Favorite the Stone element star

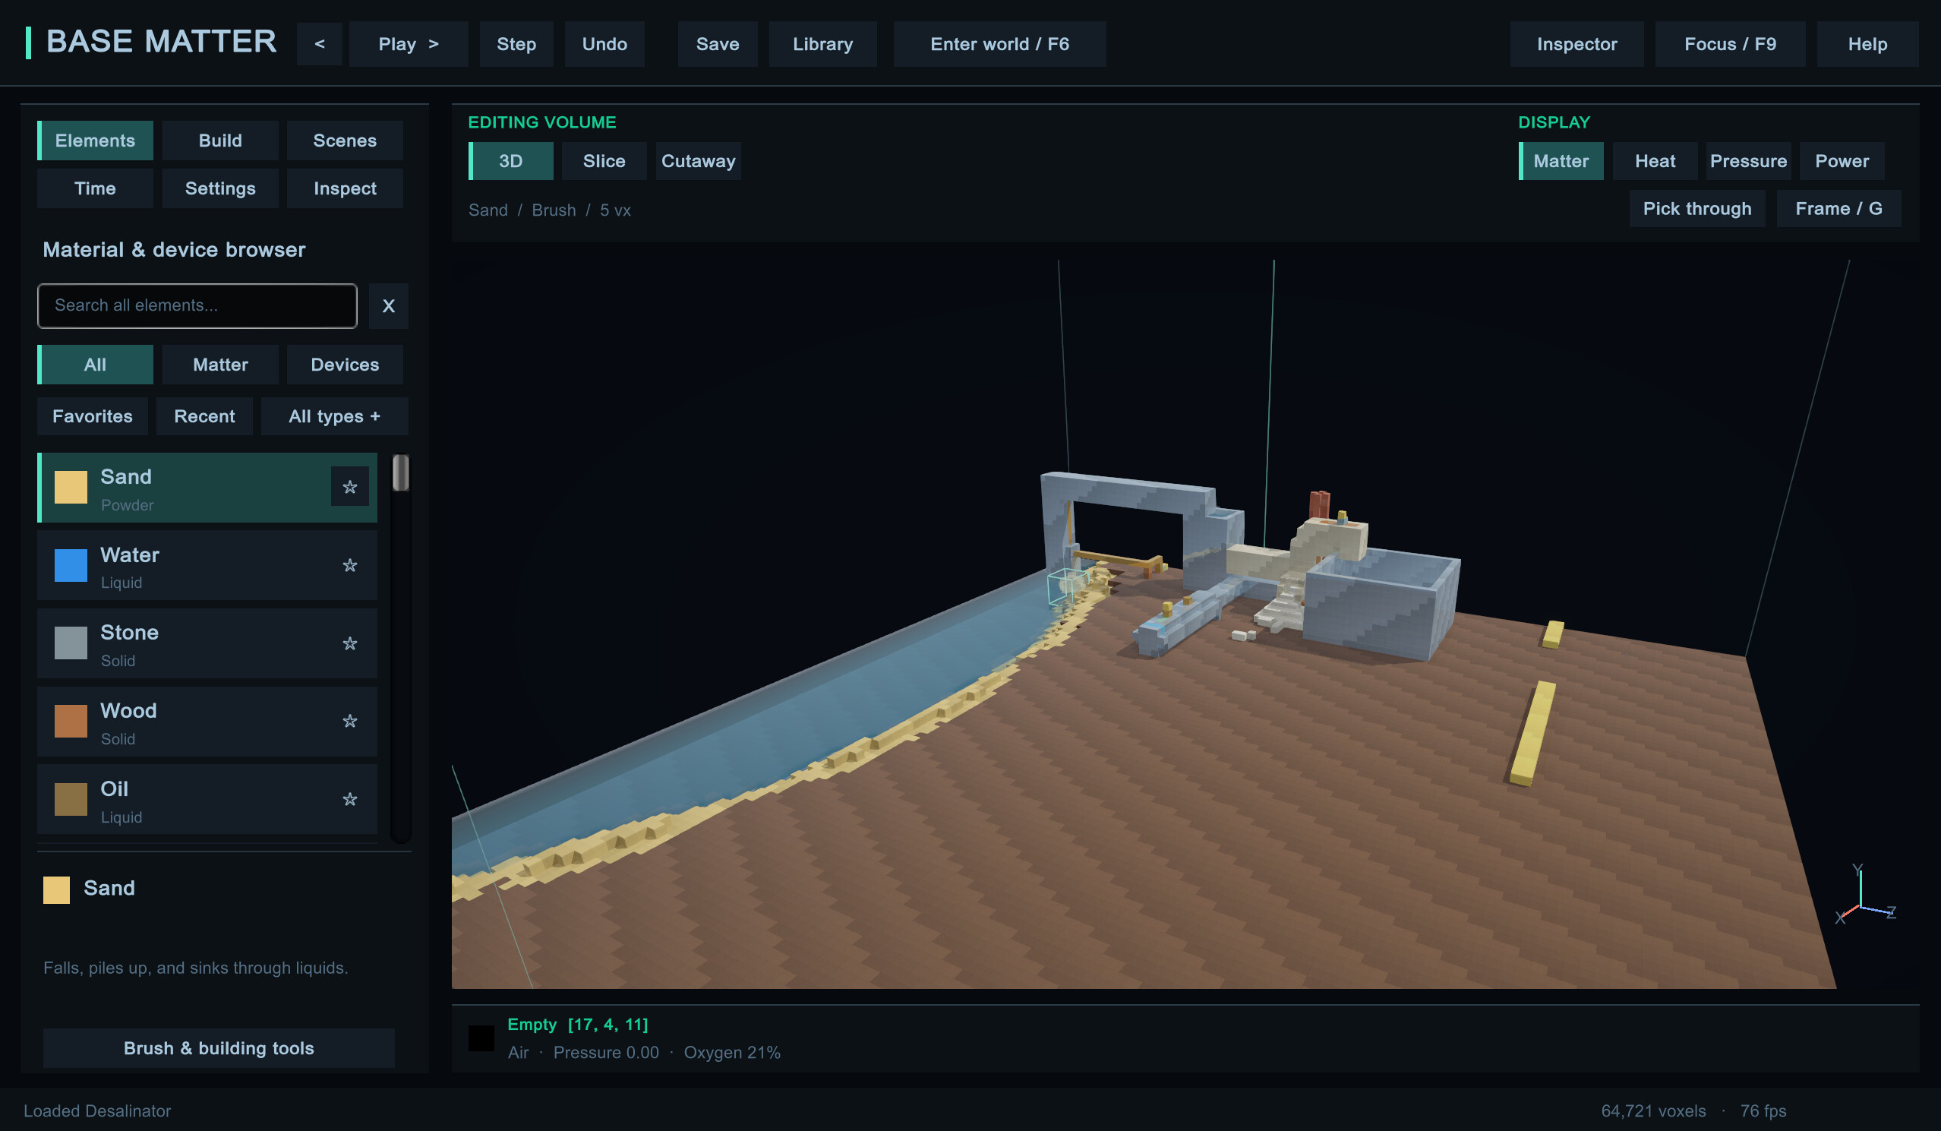[349, 643]
